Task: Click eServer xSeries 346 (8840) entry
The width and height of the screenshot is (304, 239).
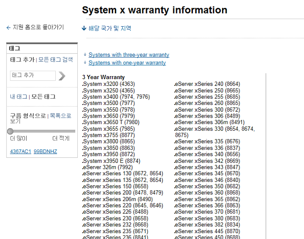Action: point(207,180)
